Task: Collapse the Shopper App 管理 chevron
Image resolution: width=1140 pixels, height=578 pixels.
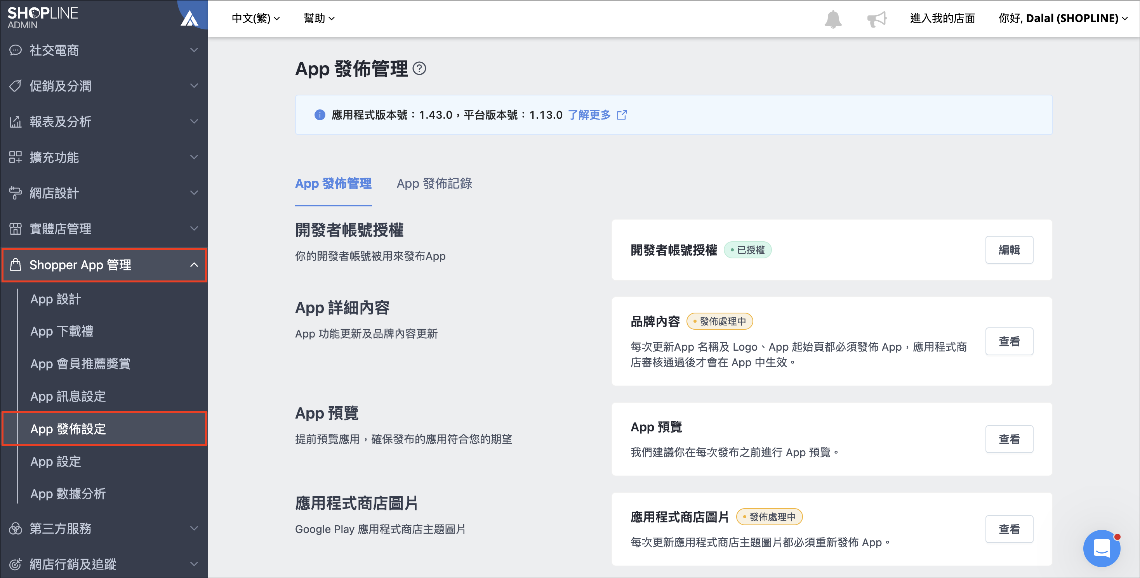Action: (194, 265)
